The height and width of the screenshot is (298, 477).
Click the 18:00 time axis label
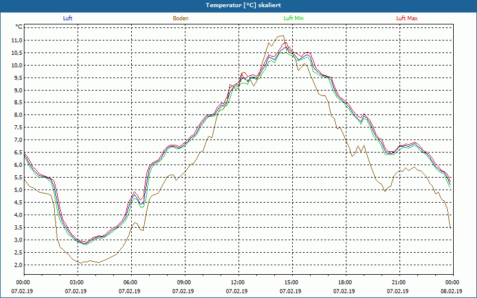tap(346, 283)
